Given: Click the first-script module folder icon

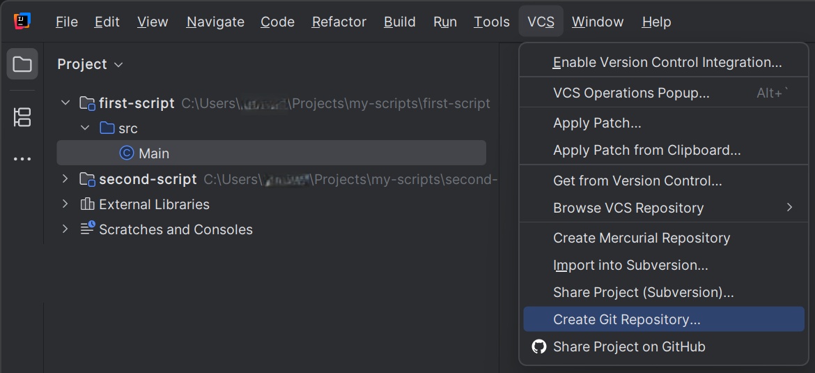Looking at the screenshot, I should tap(87, 103).
